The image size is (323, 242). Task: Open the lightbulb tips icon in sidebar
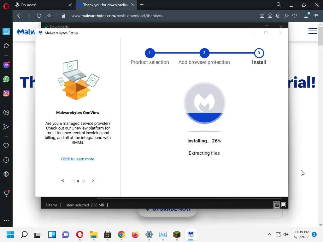(6, 193)
